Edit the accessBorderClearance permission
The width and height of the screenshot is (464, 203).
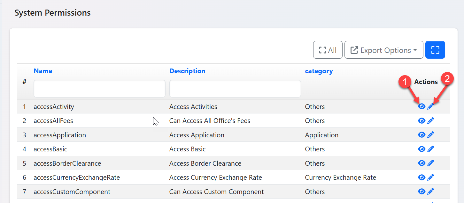(430, 163)
